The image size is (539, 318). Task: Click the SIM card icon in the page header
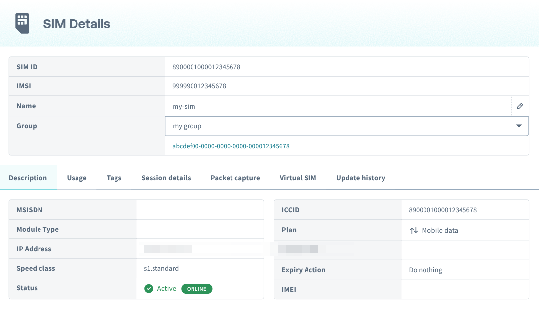[x=22, y=22]
